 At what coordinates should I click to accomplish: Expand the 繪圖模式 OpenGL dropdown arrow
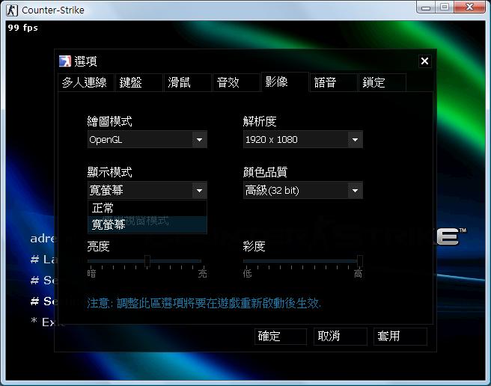point(199,140)
